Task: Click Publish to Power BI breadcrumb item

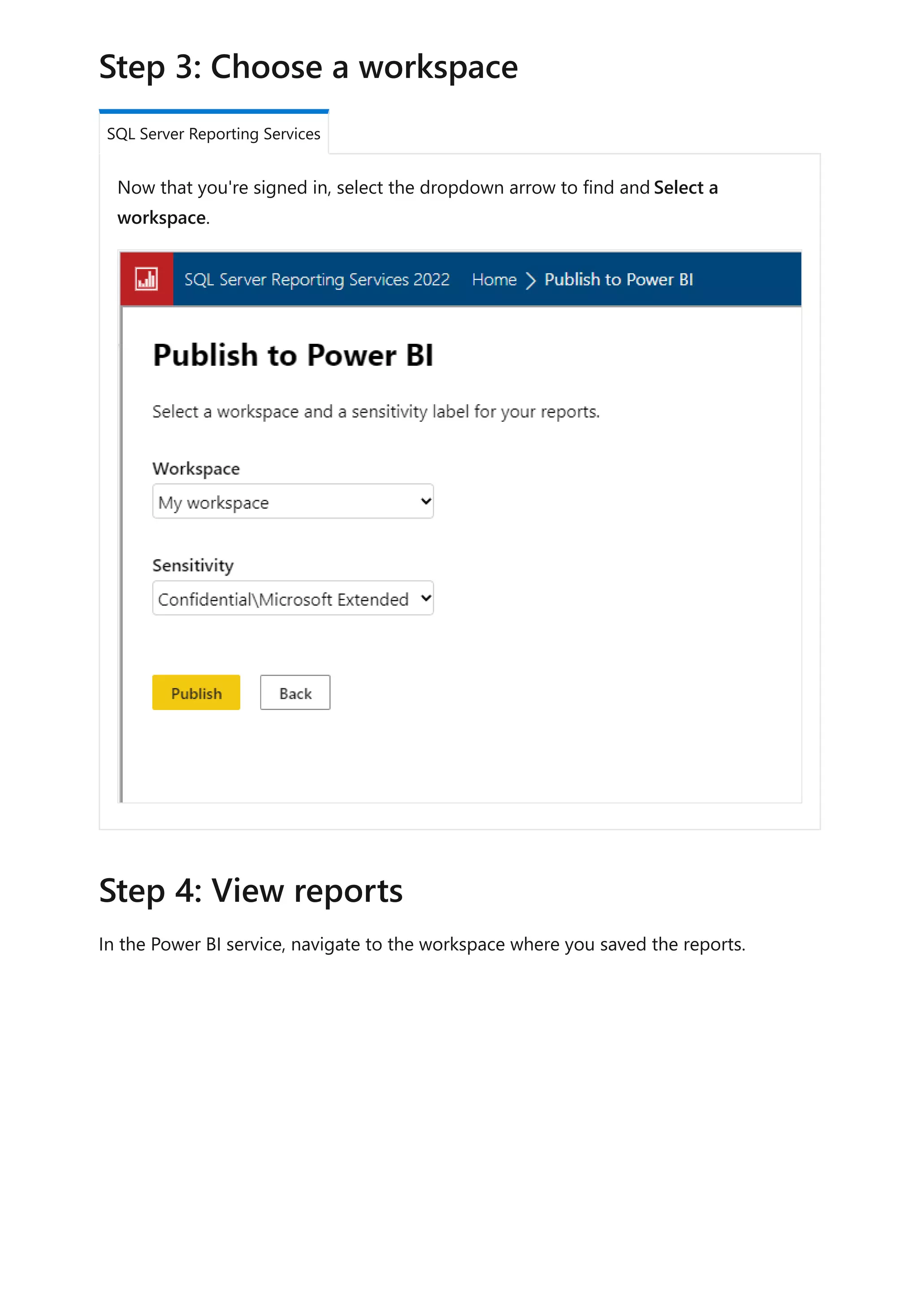Action: [618, 280]
